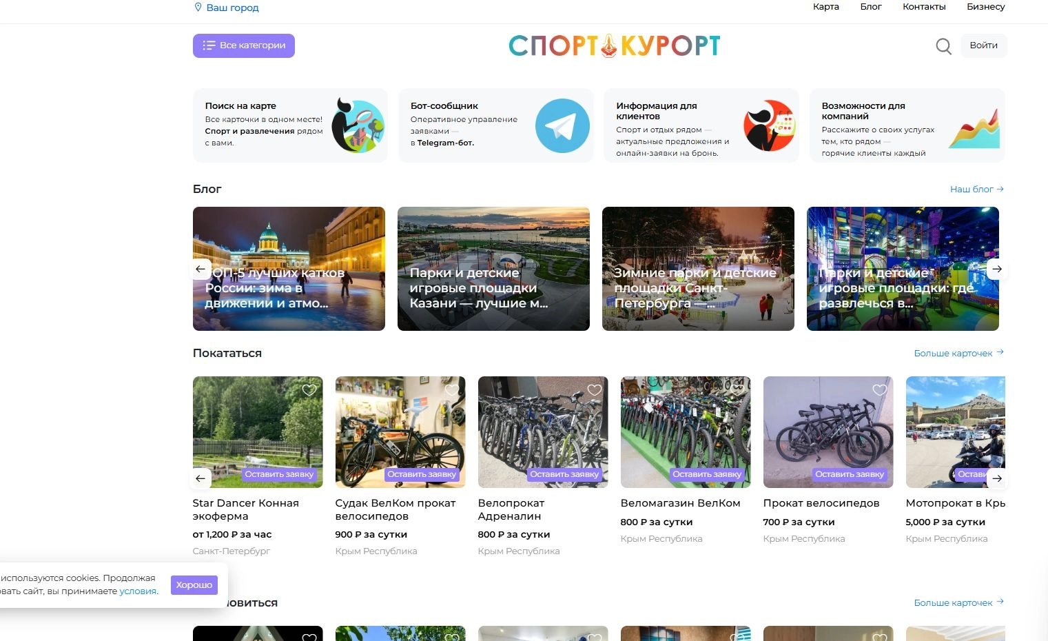
Task: Open the Telegram bot icon card
Action: 562,125
